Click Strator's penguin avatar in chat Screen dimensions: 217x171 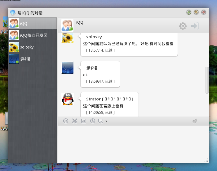point(68,99)
